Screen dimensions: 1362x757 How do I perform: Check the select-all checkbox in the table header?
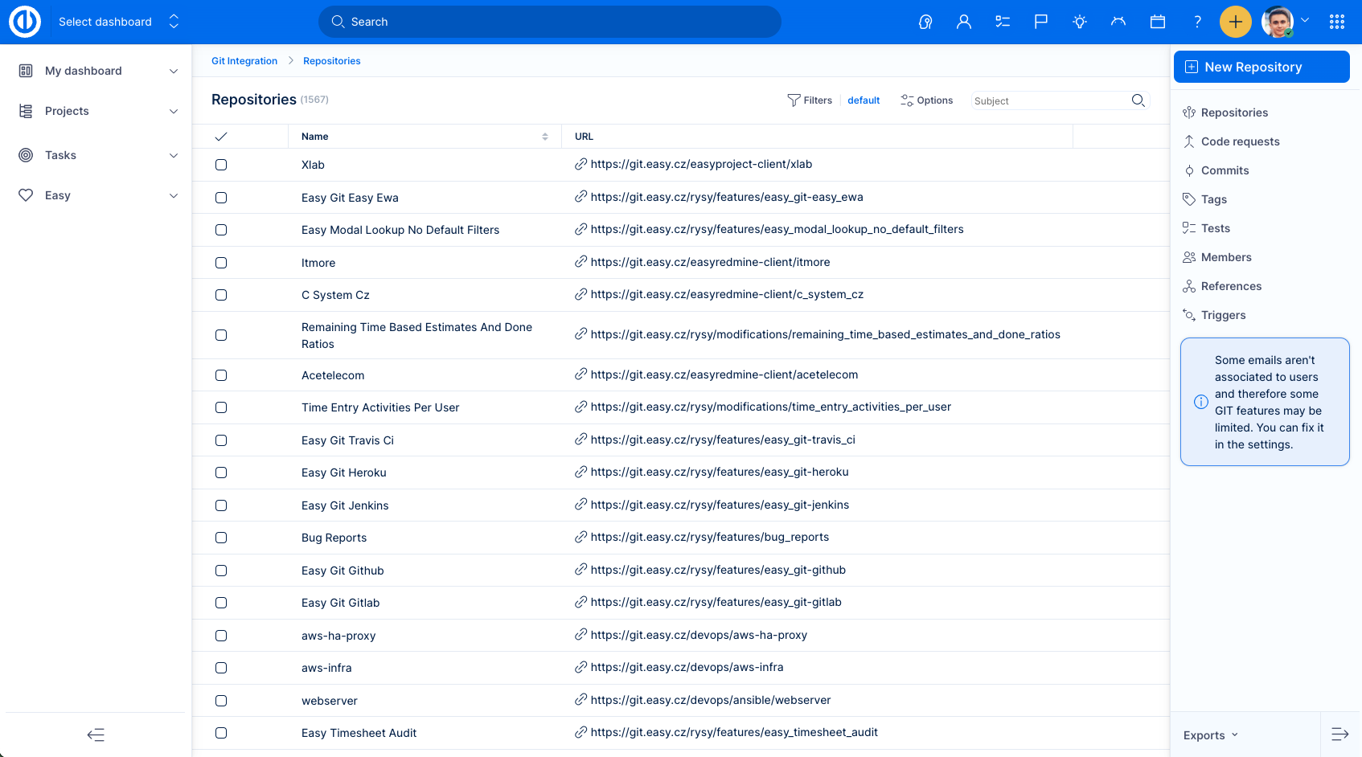click(x=221, y=136)
